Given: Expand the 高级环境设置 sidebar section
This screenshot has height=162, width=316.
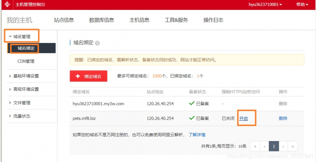Looking at the screenshot, I should pos(26,89).
